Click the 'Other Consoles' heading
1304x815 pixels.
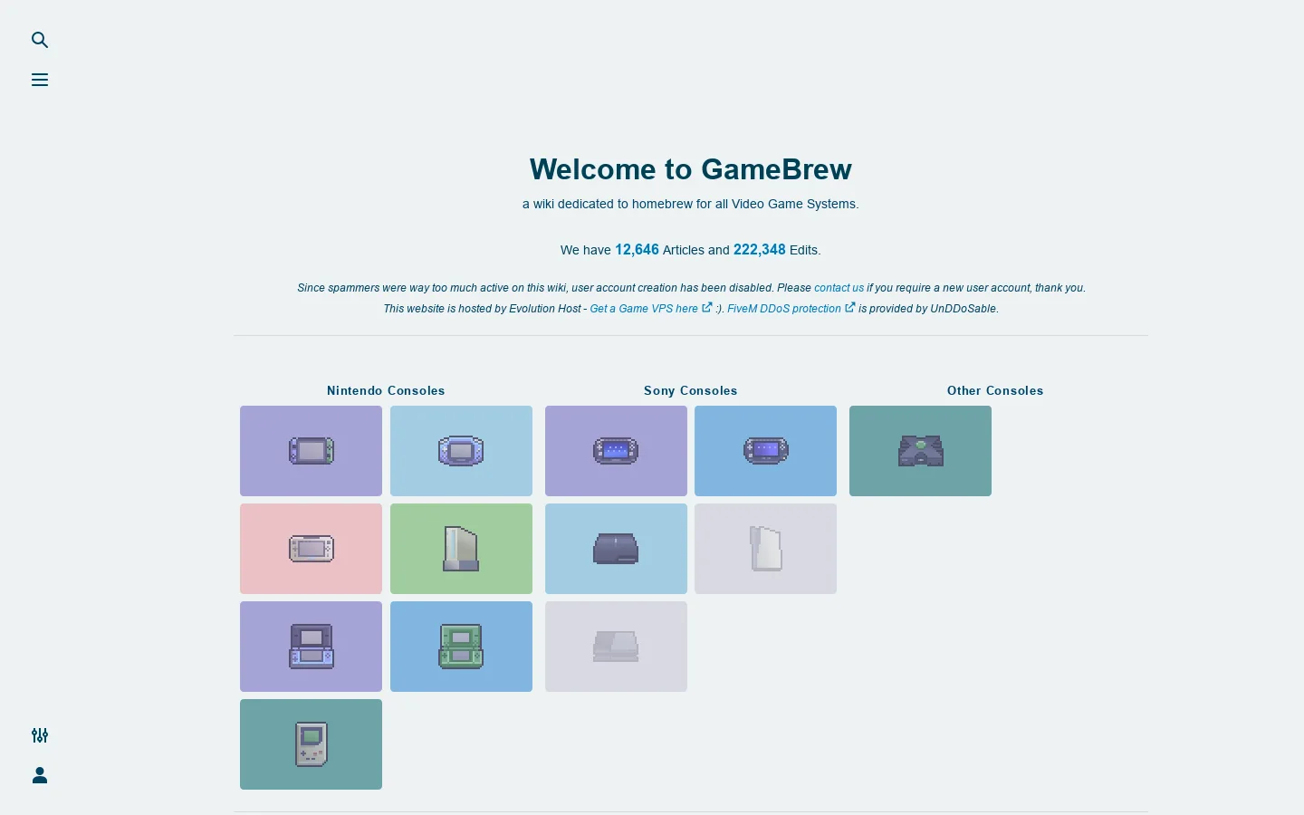pyautogui.click(x=995, y=391)
